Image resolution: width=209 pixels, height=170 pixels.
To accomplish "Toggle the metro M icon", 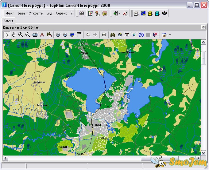I will [x=141, y=35].
